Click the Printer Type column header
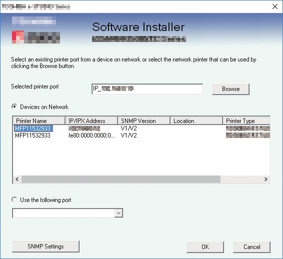 point(246,120)
